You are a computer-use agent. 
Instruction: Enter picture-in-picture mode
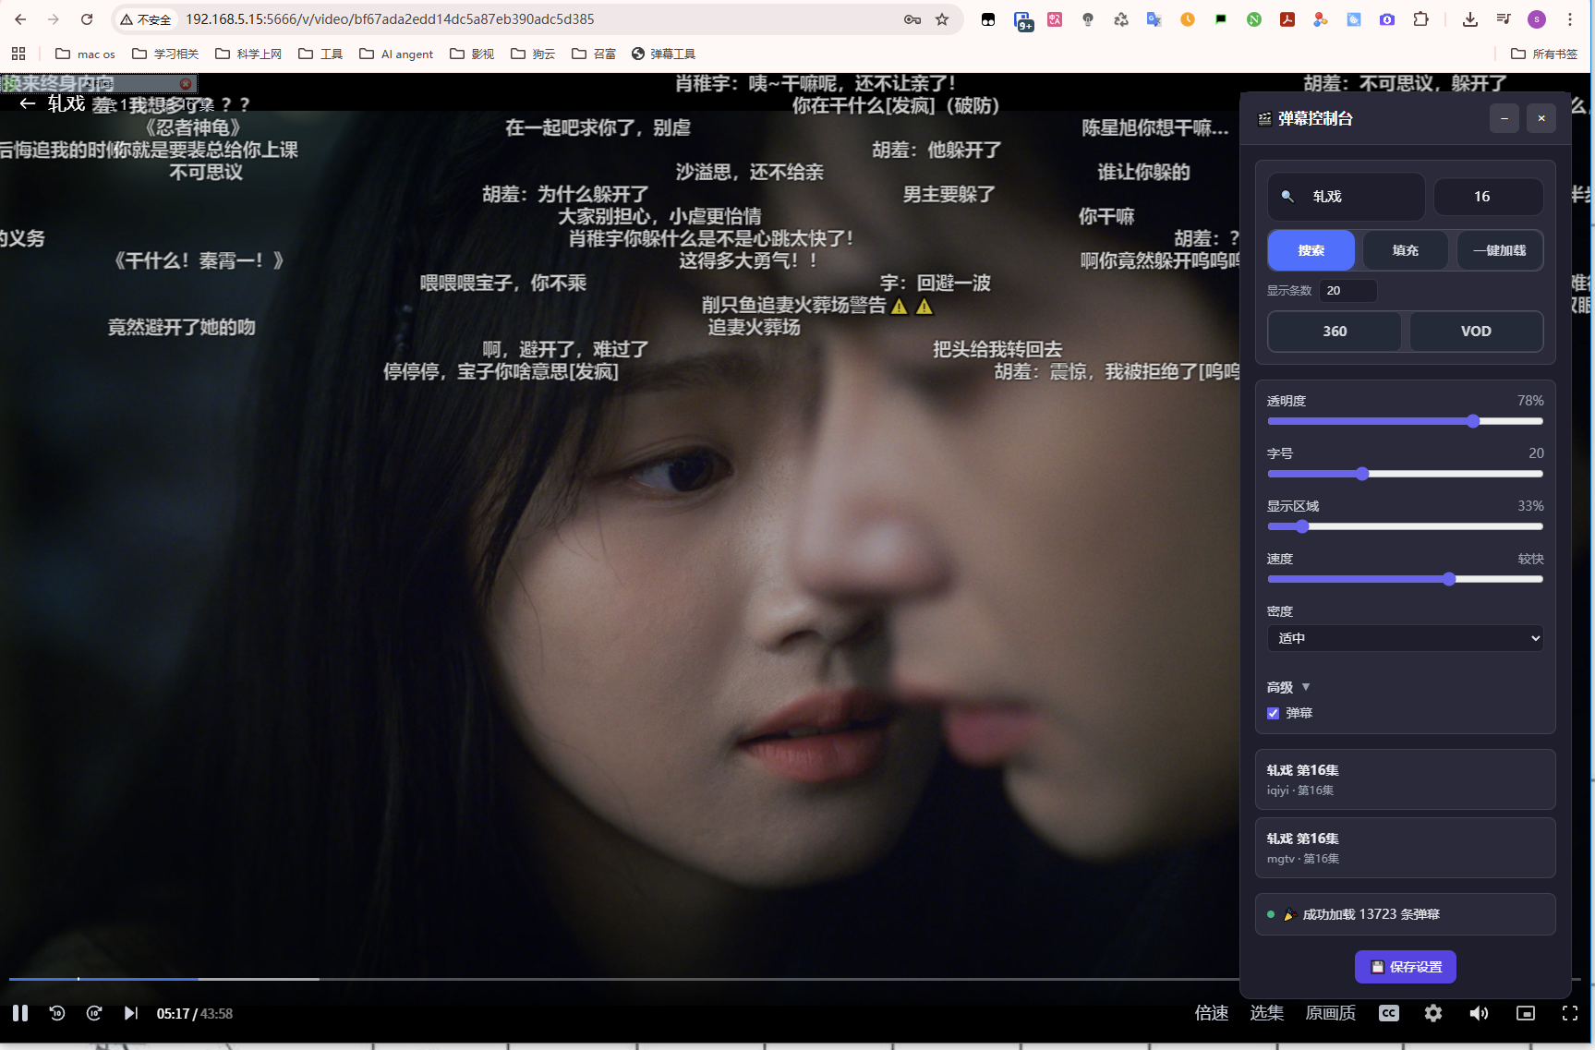tap(1526, 1013)
